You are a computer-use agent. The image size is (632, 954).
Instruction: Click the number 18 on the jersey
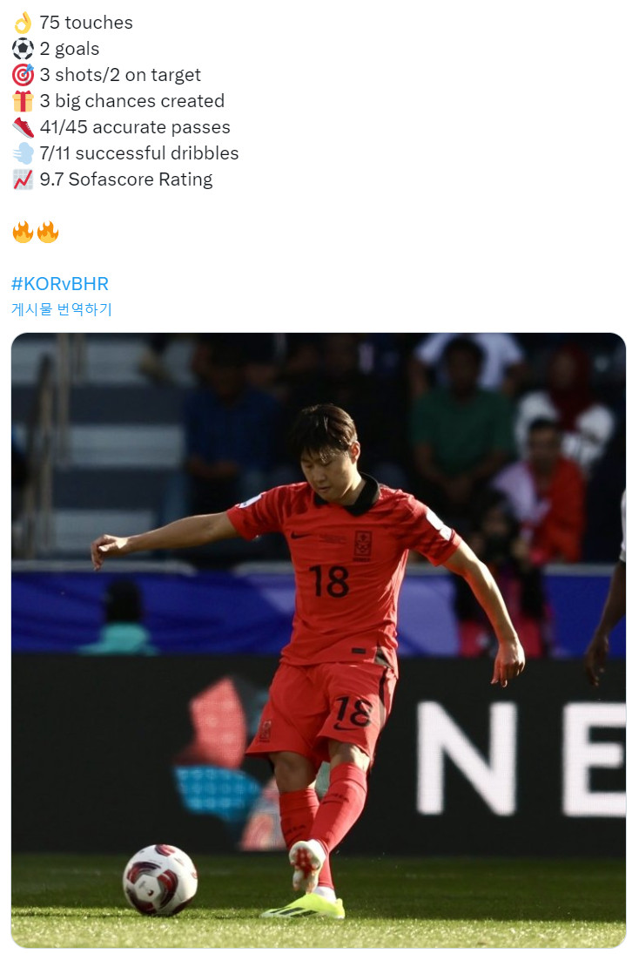click(329, 582)
